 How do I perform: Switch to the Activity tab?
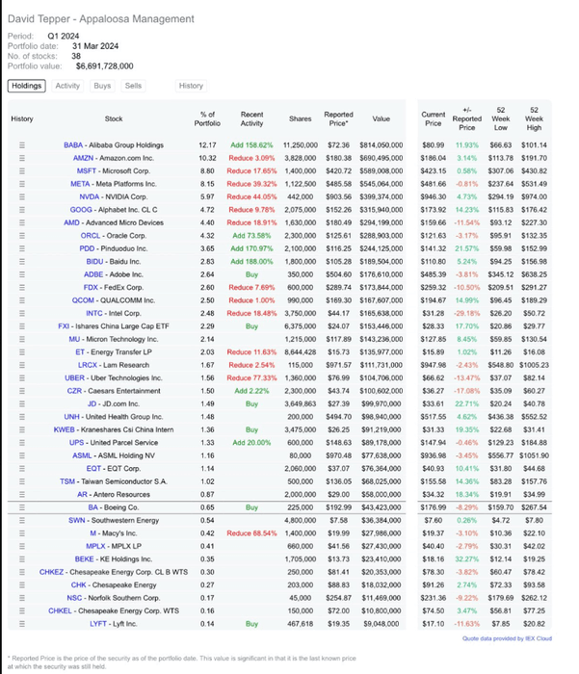[x=67, y=86]
